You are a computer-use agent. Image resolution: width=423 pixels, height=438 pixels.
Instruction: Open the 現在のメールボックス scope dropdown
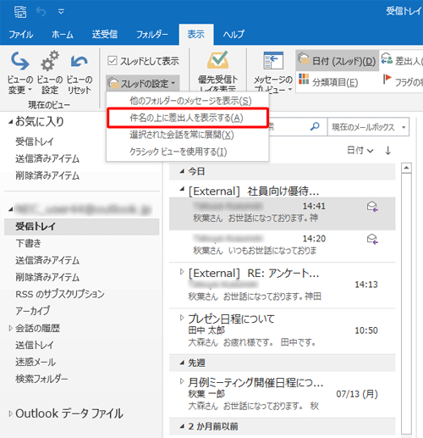click(x=368, y=127)
